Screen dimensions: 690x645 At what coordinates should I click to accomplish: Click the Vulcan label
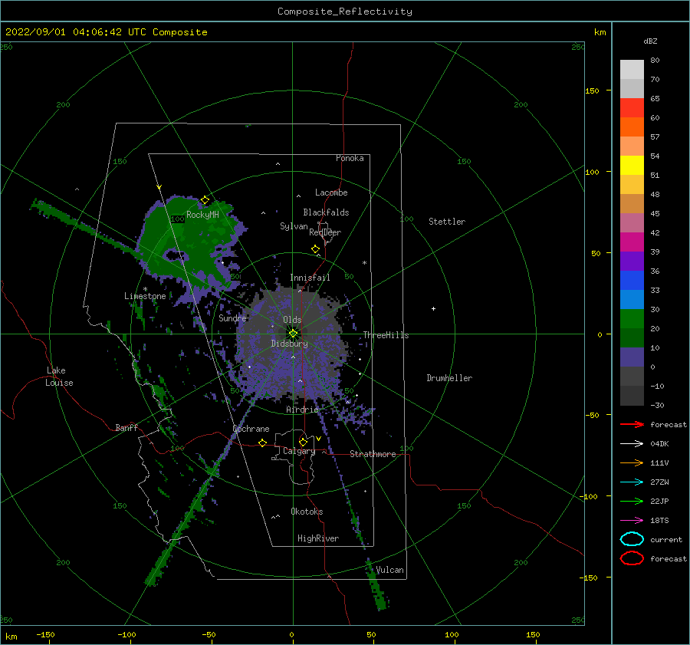pos(389,570)
